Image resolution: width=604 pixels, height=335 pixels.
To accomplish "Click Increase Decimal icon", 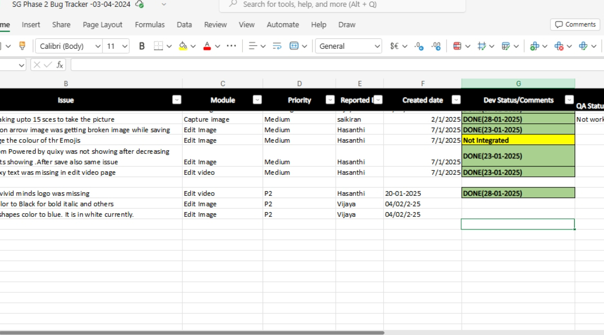I will click(436, 46).
